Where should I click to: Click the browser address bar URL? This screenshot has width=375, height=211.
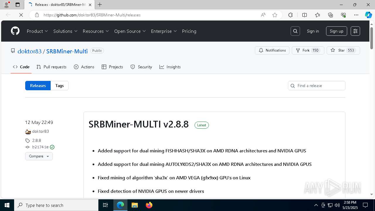(x=92, y=15)
